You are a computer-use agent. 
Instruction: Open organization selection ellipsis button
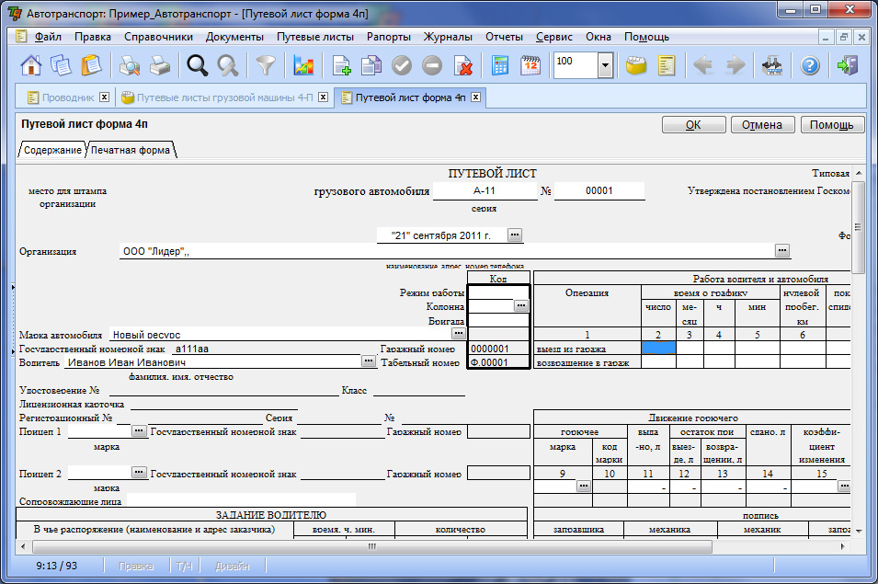pyautogui.click(x=782, y=250)
